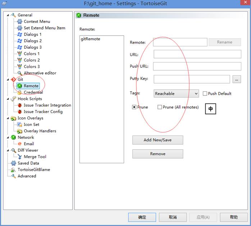Click the Colors 3 palette icon
The height and width of the screenshot is (226, 251).
coord(19,66)
